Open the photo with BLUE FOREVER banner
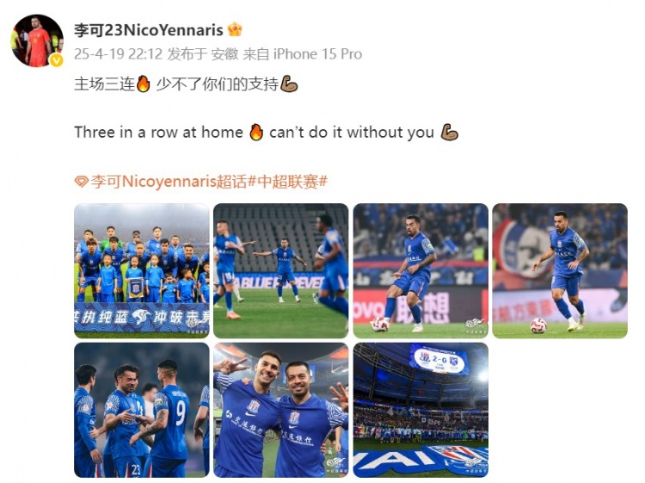Screen dimensions: 645x483 coord(281,271)
